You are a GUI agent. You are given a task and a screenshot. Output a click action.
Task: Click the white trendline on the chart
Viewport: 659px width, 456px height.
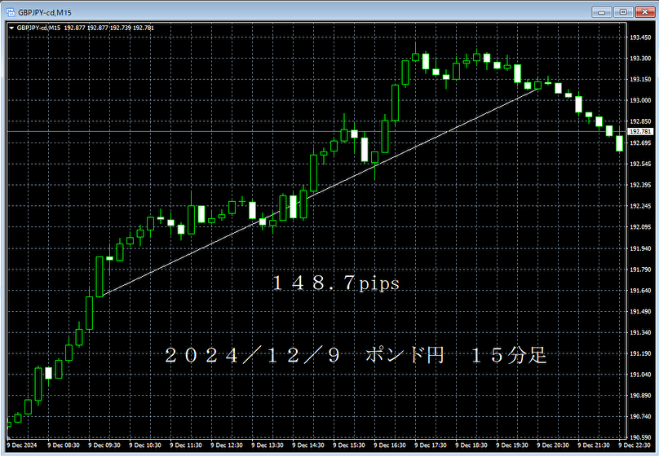(x=320, y=192)
